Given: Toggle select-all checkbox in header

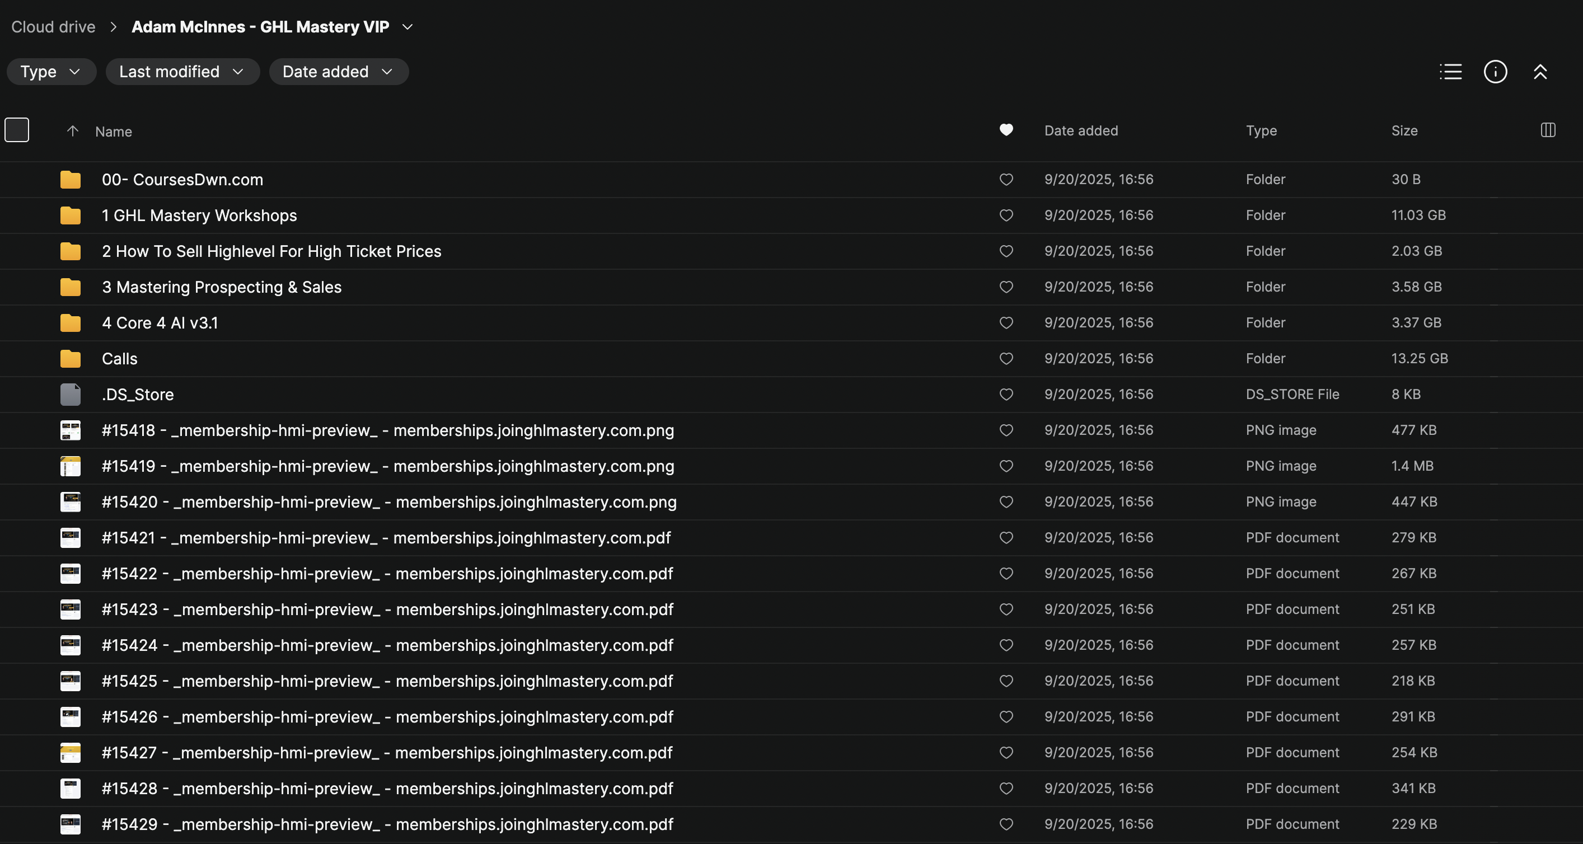Looking at the screenshot, I should 17,130.
